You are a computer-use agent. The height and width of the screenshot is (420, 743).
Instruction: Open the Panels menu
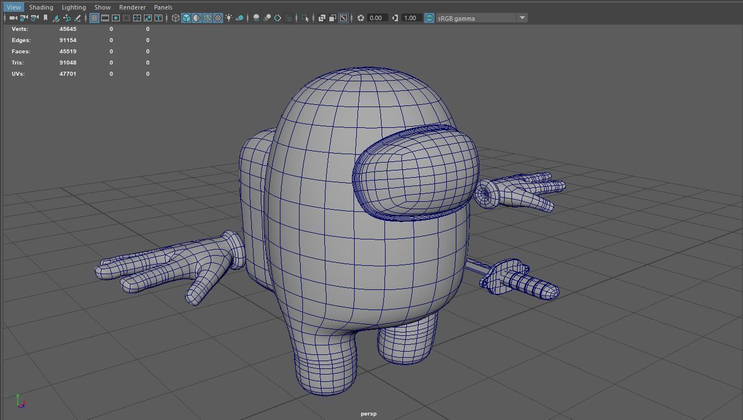[163, 7]
